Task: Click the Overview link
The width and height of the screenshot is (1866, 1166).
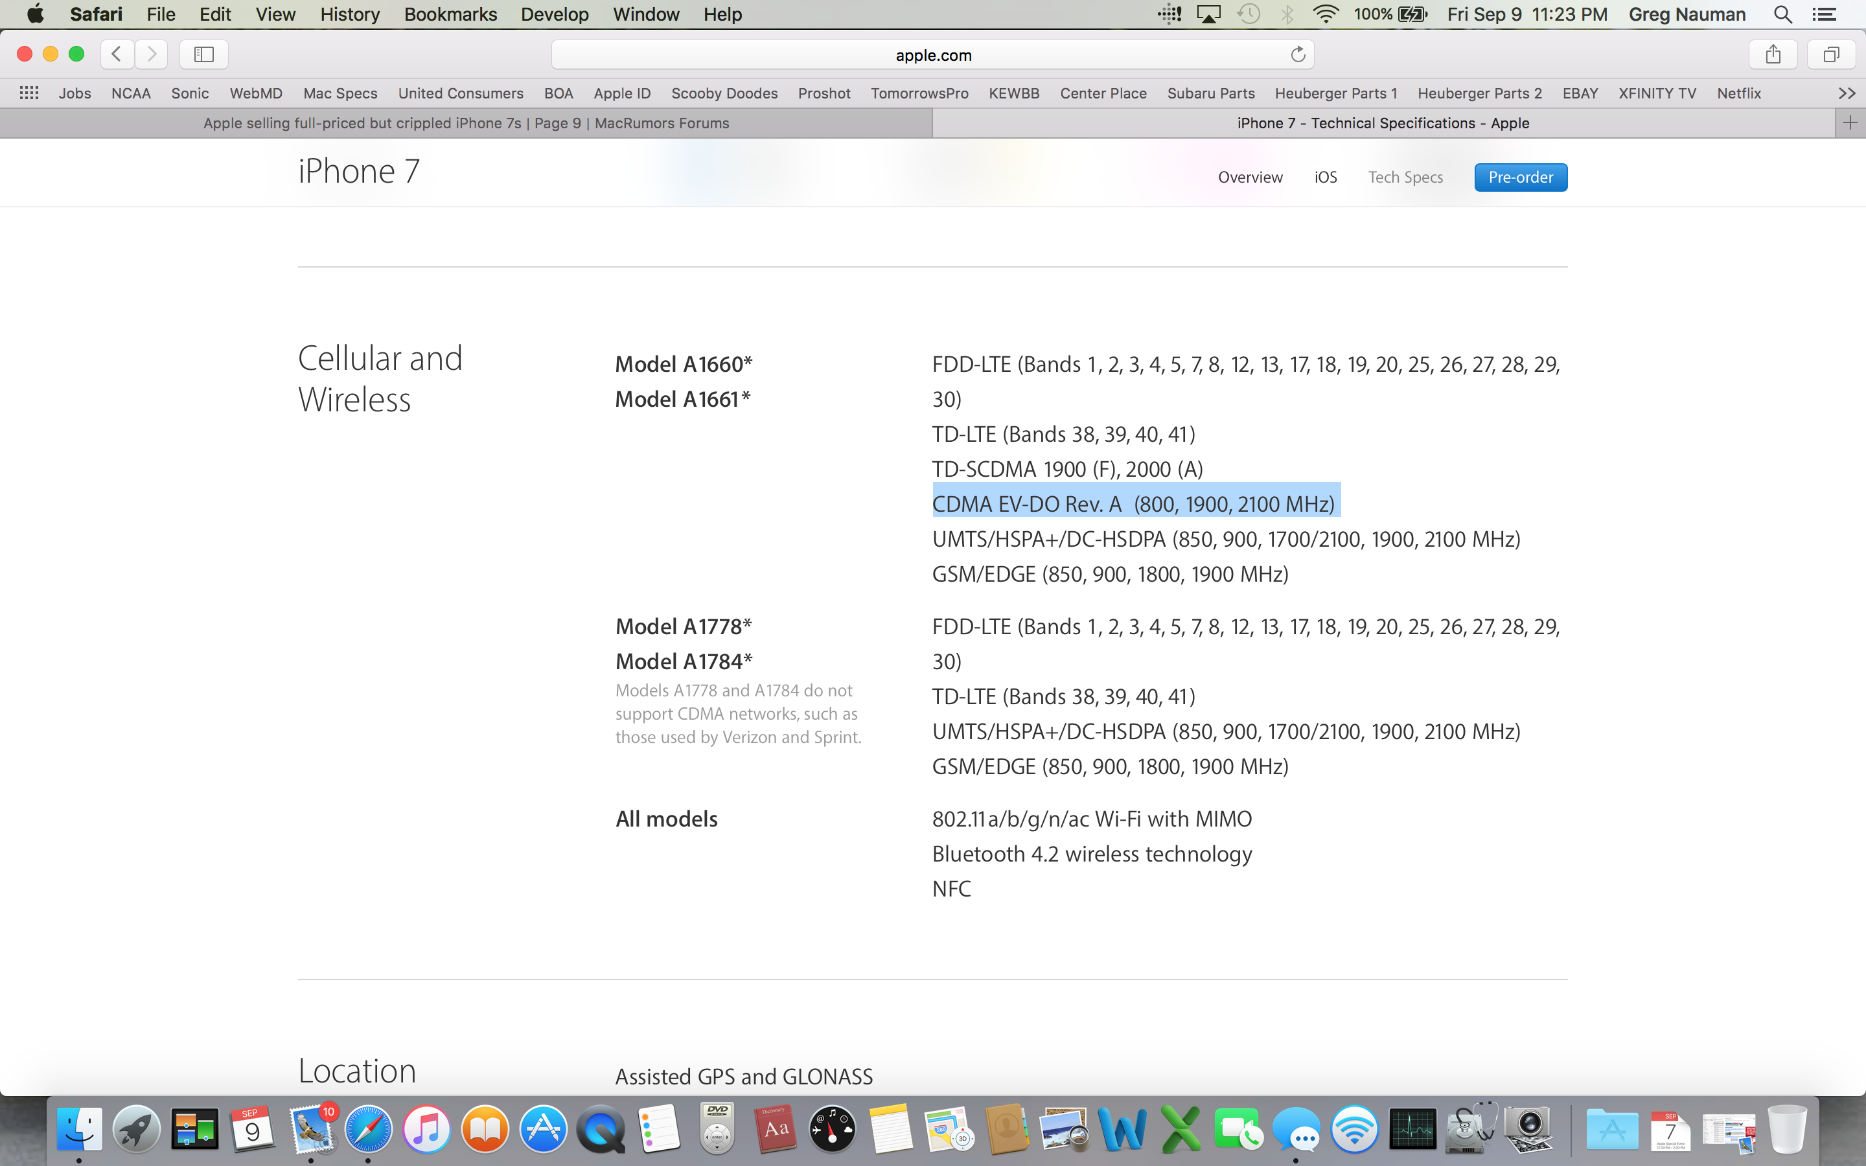Action: click(1250, 177)
